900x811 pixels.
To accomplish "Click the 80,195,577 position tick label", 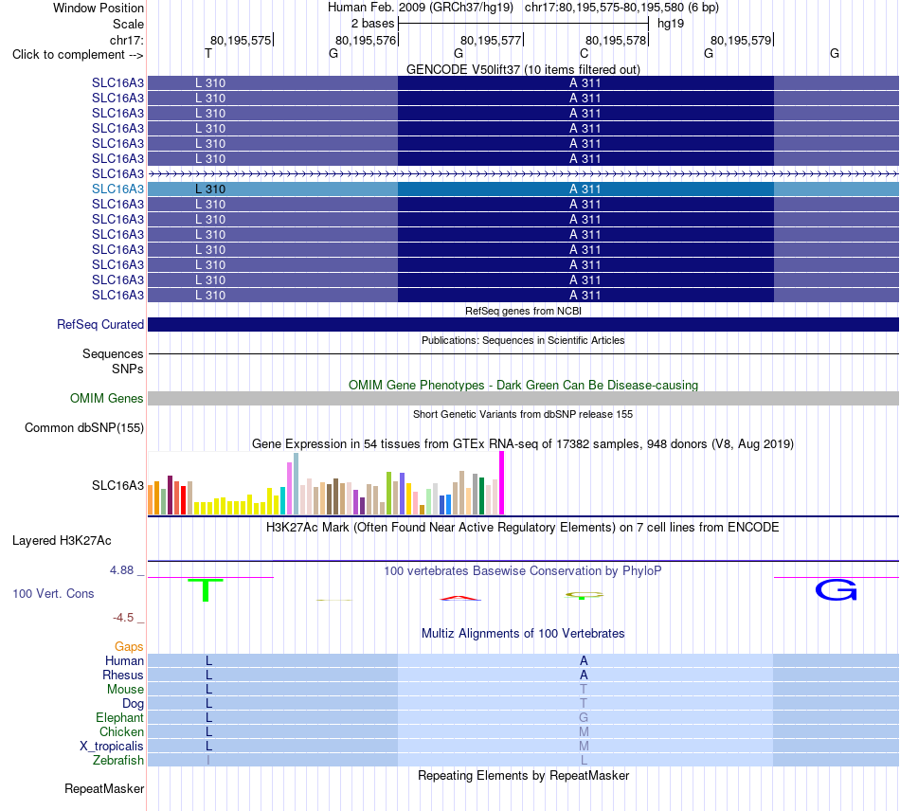I will pyautogui.click(x=491, y=40).
